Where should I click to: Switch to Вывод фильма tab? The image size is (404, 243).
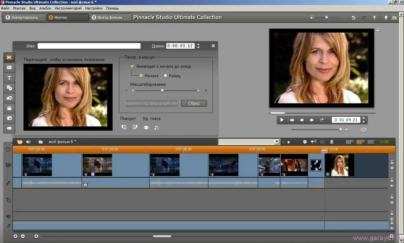pos(110,17)
